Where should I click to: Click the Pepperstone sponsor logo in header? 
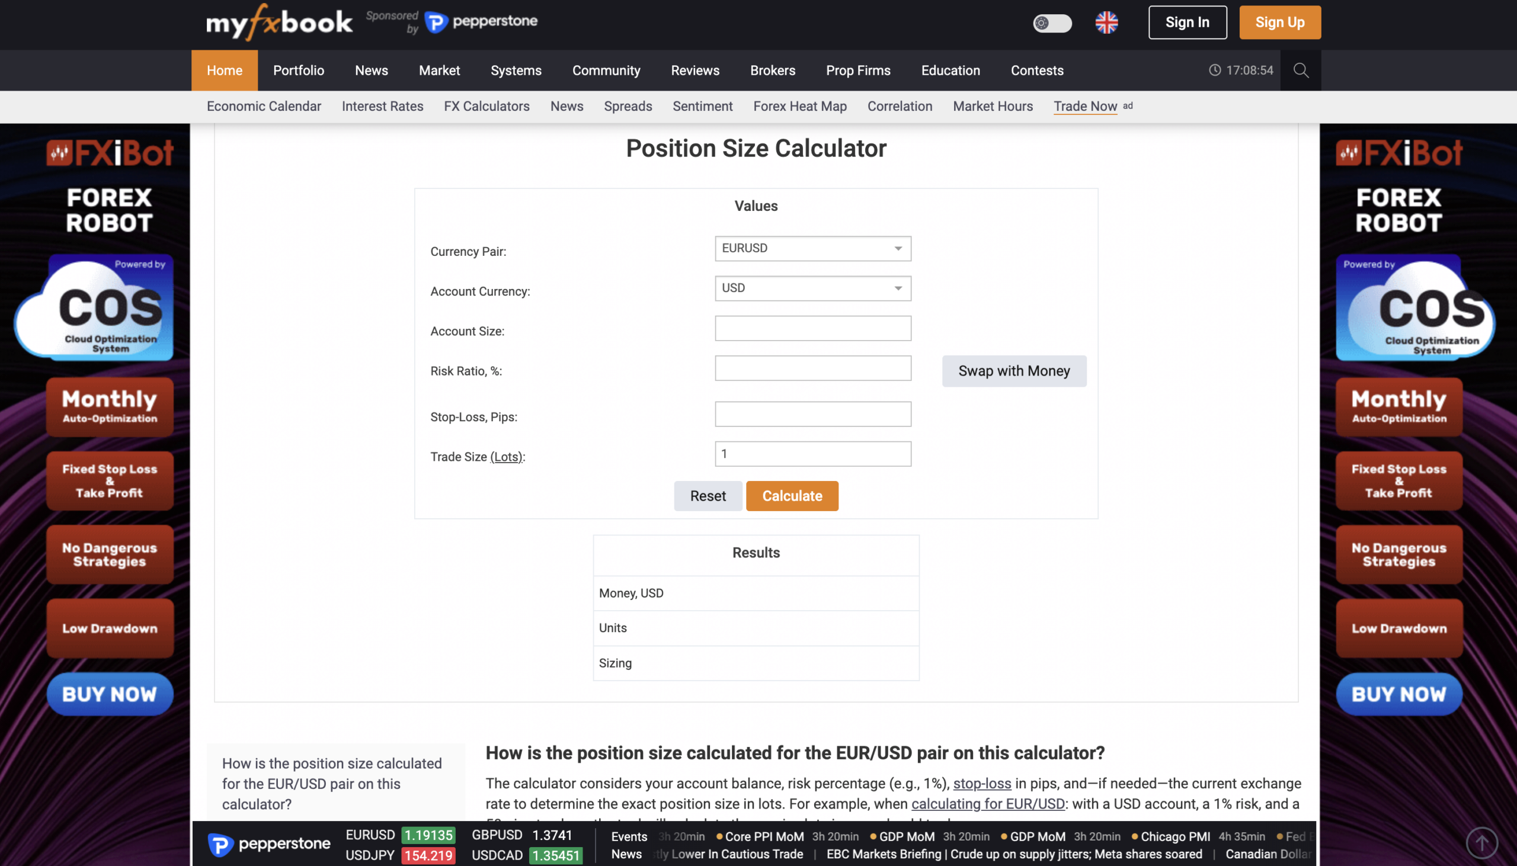point(481,21)
